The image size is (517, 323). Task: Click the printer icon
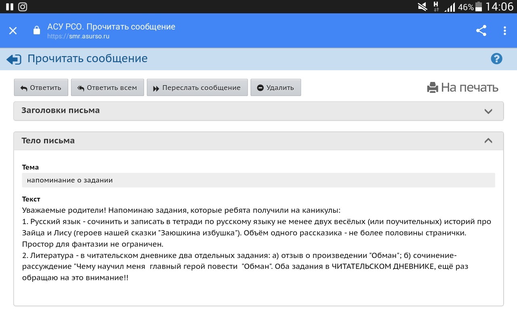pyautogui.click(x=433, y=88)
